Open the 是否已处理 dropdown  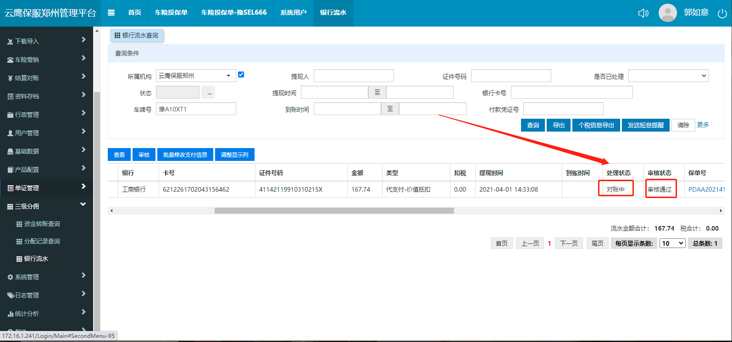tap(668, 76)
